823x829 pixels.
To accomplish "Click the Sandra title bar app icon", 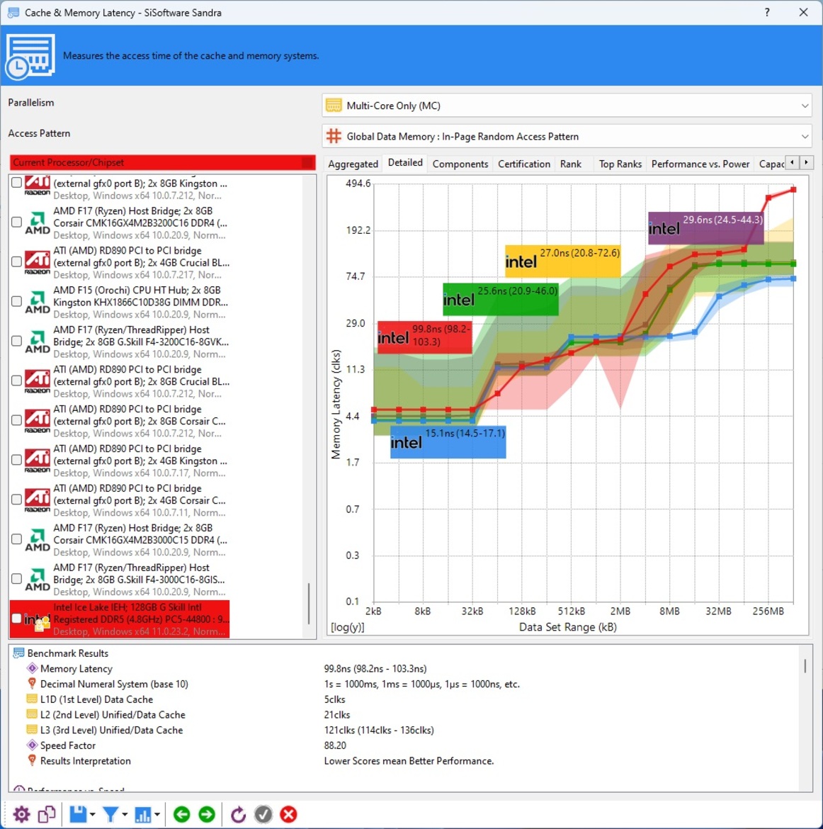I will [13, 12].
